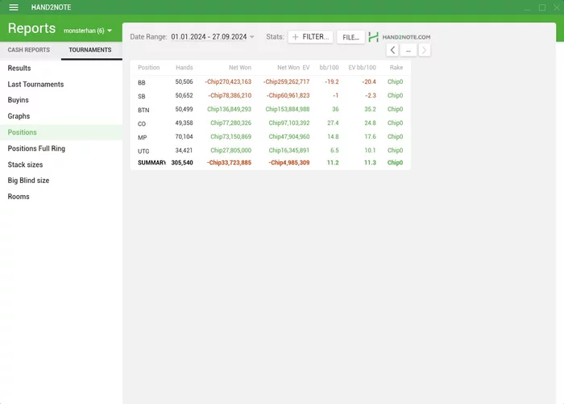
Task: Select the CO position row
Action: [x=271, y=123]
